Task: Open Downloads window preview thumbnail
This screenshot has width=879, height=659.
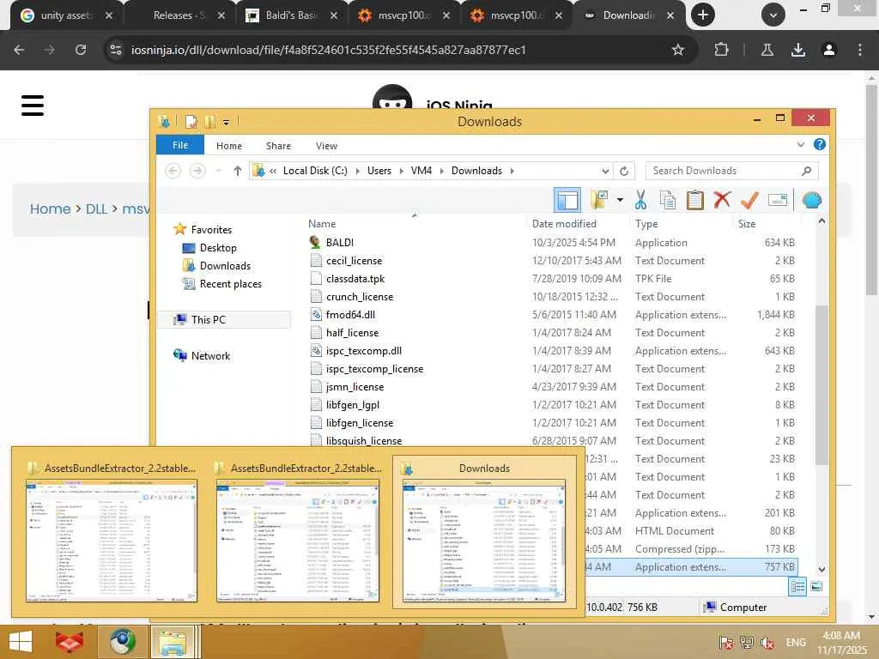Action: click(x=484, y=541)
